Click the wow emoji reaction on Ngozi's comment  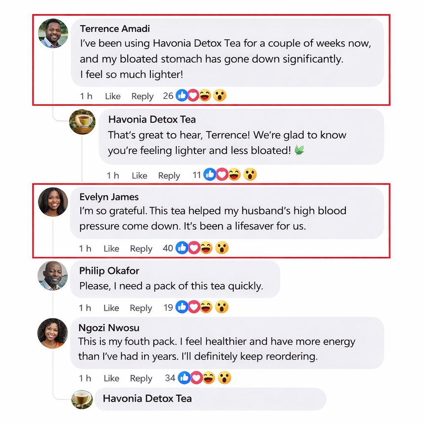224,378
